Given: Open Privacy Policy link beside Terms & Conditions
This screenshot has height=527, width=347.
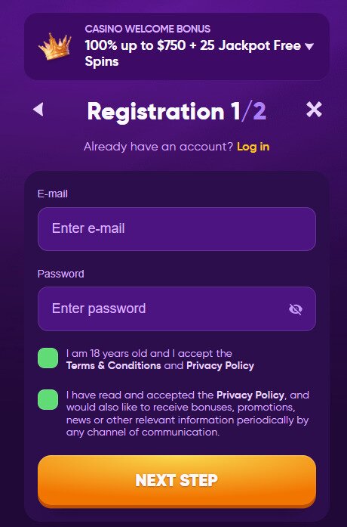Looking at the screenshot, I should pos(220,366).
